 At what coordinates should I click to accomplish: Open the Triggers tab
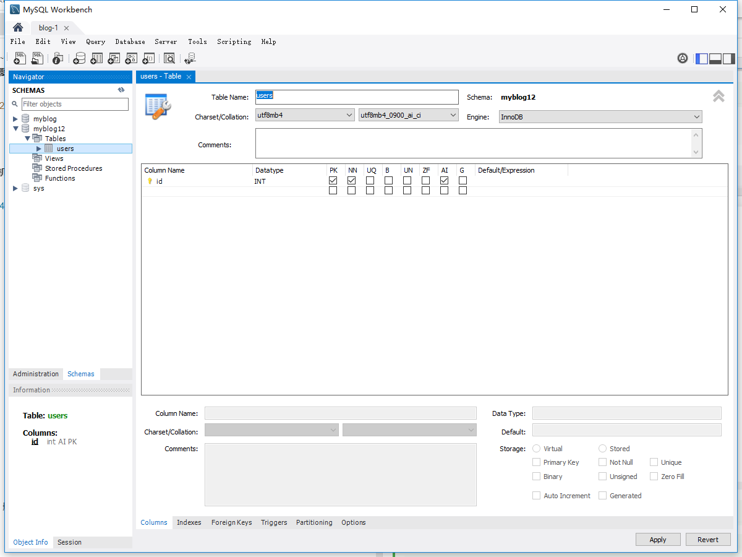[274, 522]
